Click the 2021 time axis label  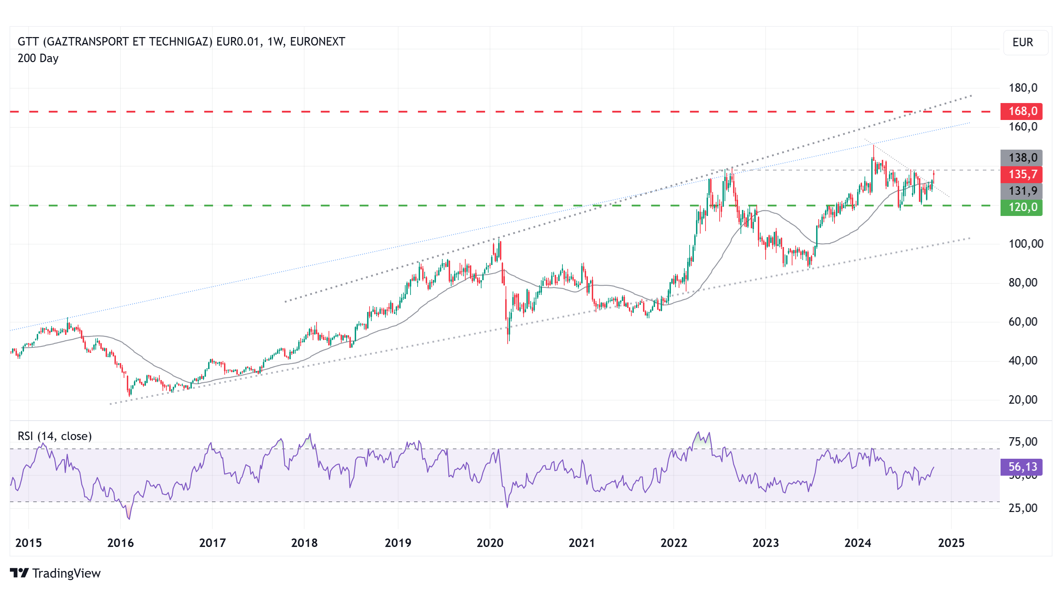pyautogui.click(x=582, y=543)
